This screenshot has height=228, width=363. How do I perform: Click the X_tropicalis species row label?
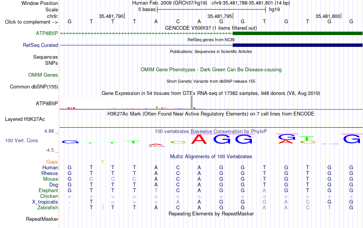(45, 202)
